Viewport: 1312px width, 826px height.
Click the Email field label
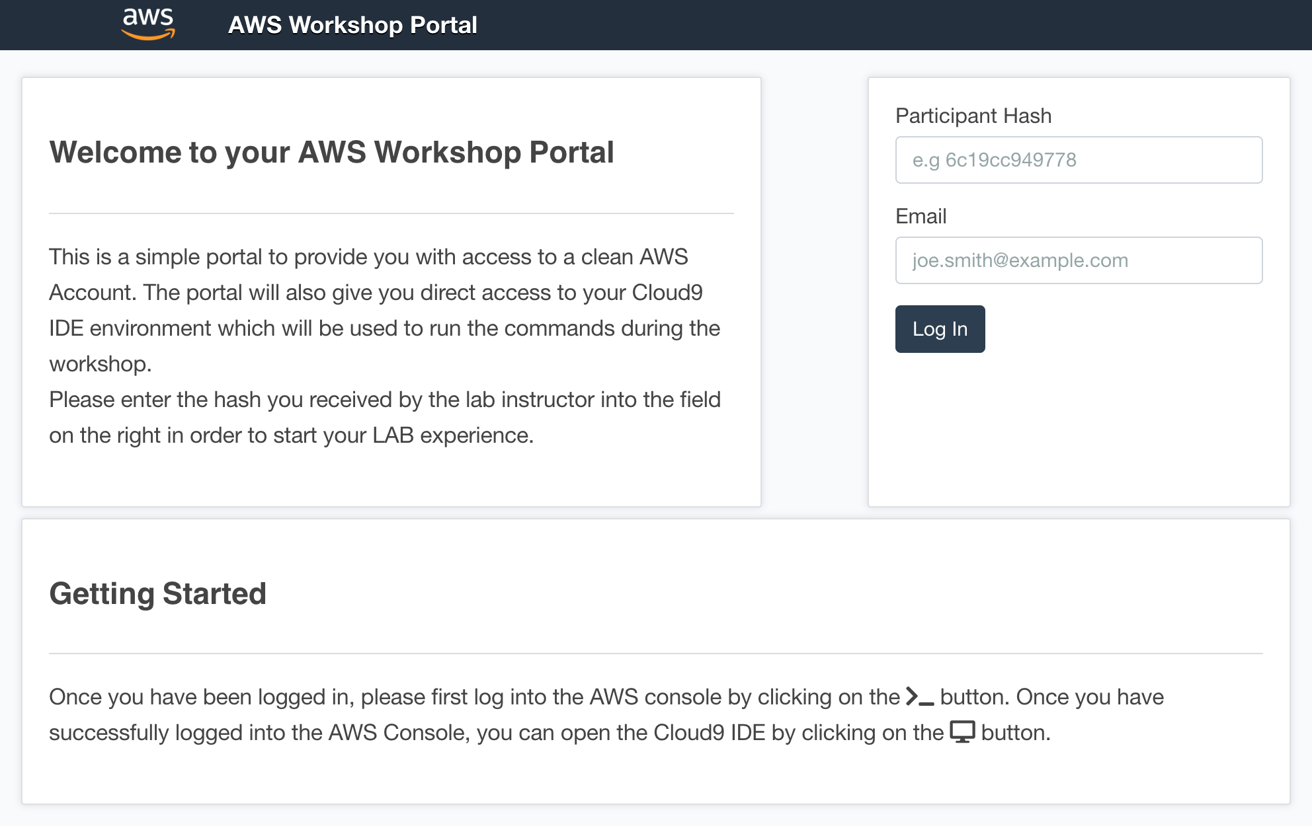[921, 216]
